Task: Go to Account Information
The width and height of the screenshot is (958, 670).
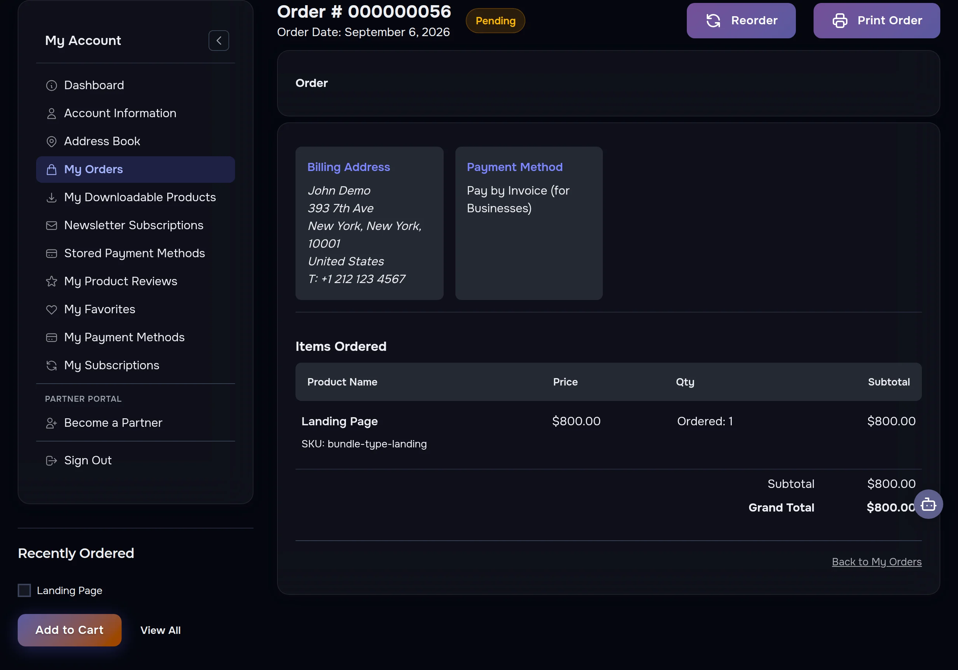Action: (x=136, y=113)
